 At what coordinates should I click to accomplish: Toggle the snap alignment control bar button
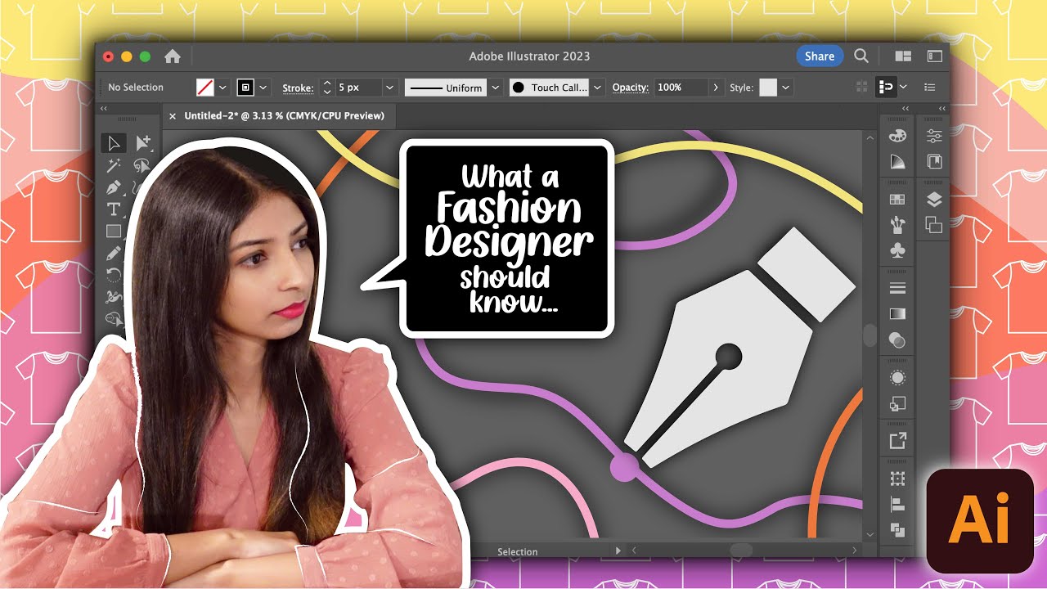[885, 87]
